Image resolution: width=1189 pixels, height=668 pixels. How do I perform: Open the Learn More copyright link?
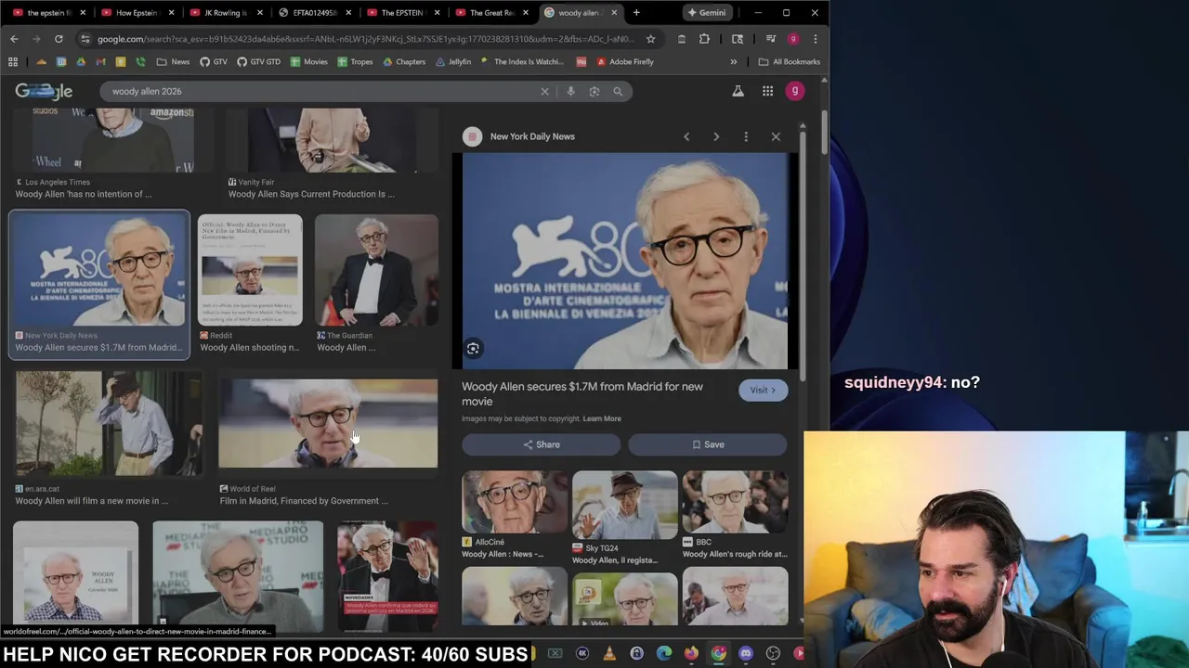click(602, 418)
